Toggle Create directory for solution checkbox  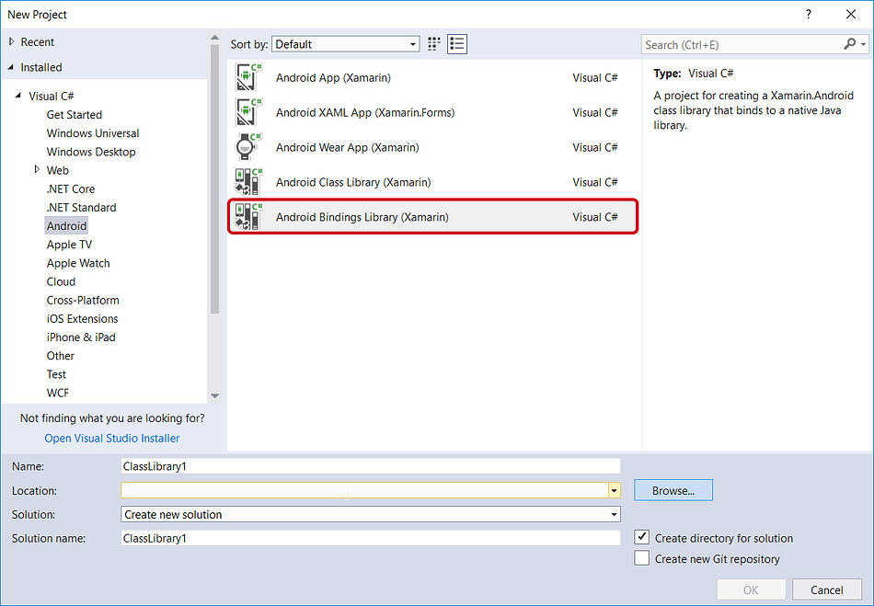(x=641, y=537)
